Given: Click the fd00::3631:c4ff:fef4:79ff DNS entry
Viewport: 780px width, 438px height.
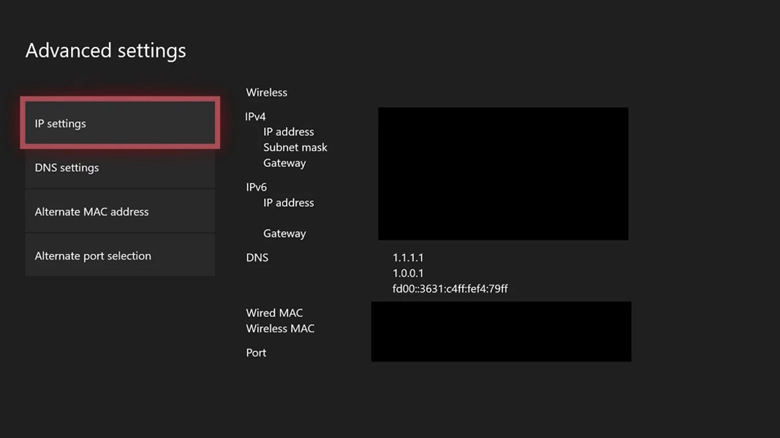Looking at the screenshot, I should point(450,288).
